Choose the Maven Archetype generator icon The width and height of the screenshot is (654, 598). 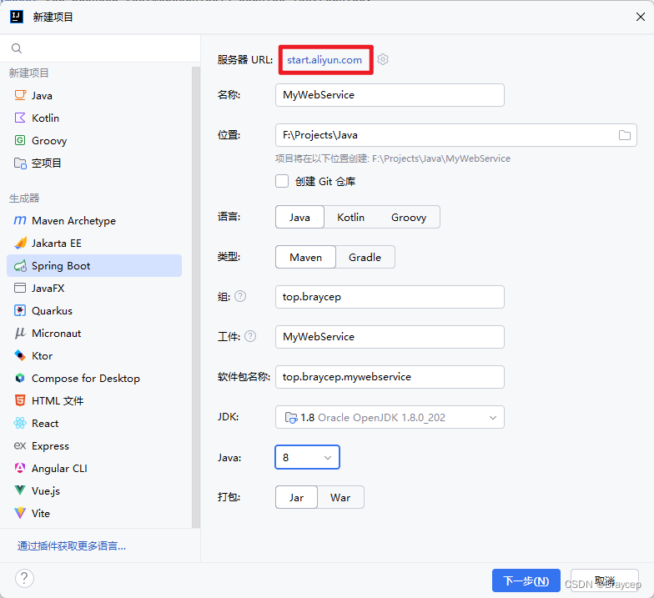[20, 220]
